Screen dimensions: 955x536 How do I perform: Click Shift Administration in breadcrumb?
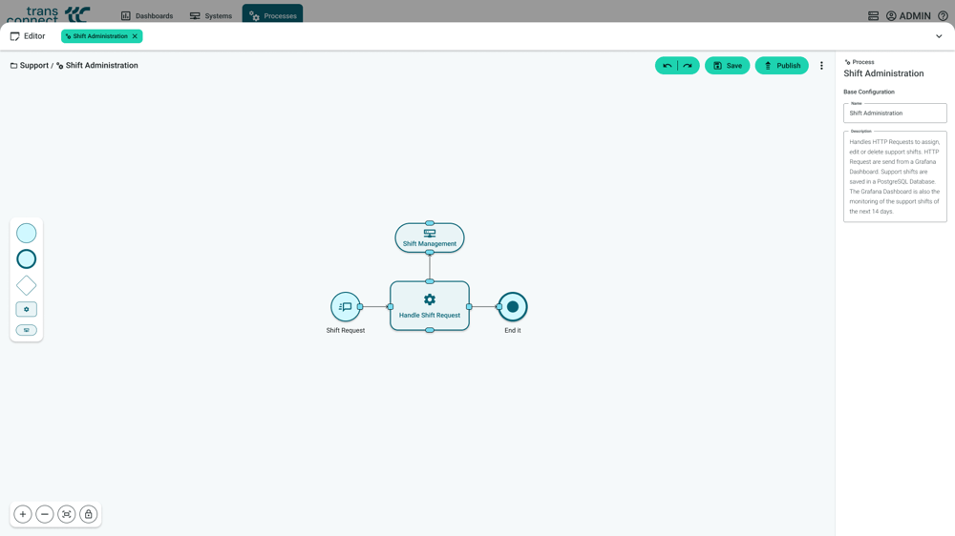[97, 66]
